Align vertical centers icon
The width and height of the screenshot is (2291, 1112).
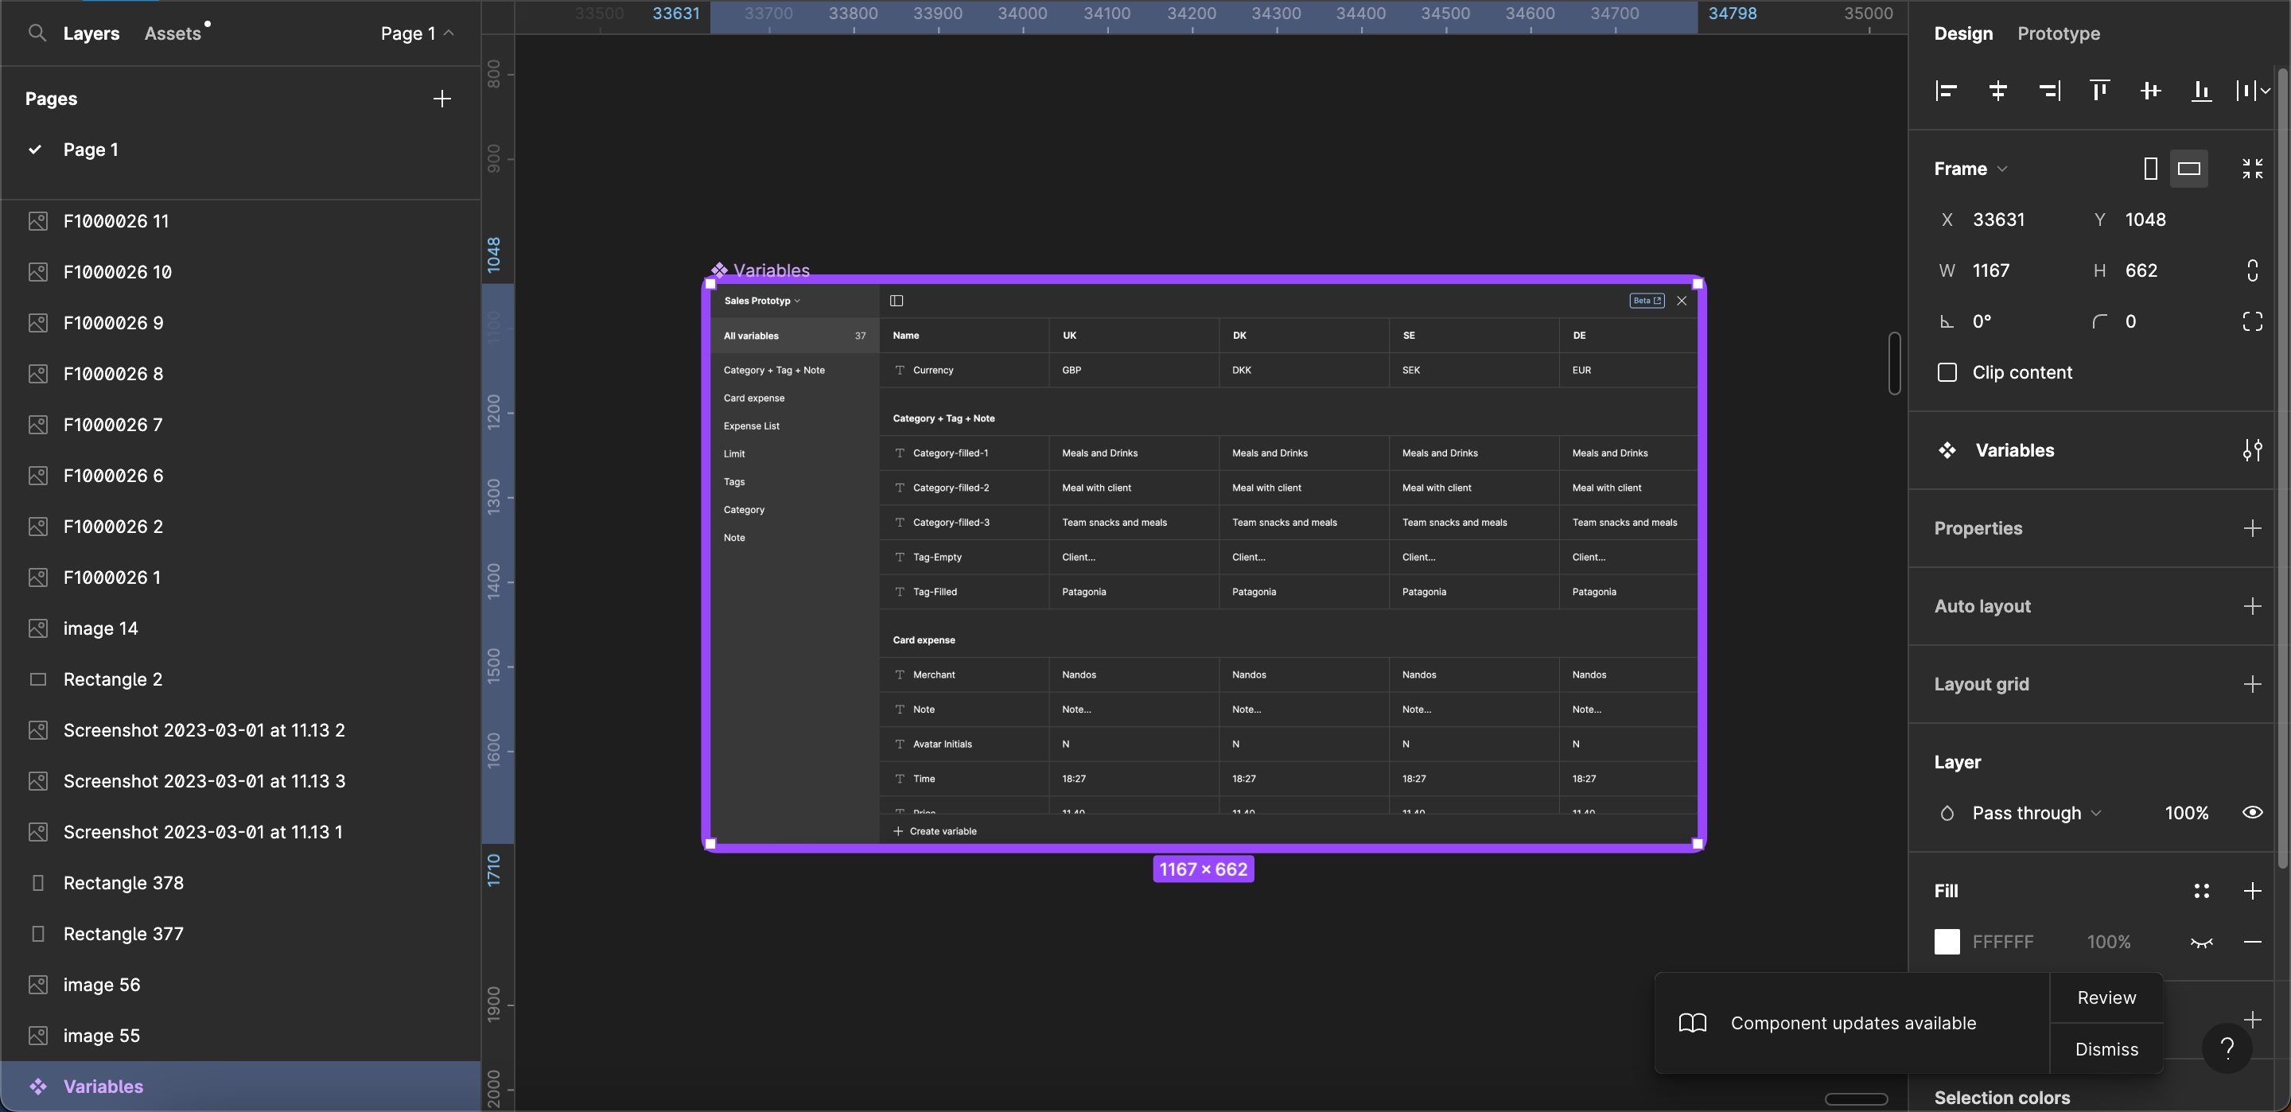click(x=2150, y=91)
